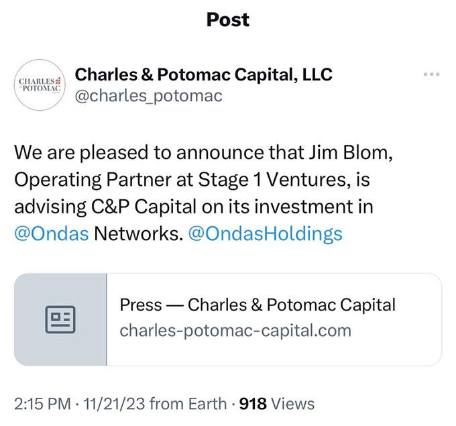Open the Press — Charles & Potomac Capital card title
This screenshot has height=426, width=456.
(x=258, y=305)
